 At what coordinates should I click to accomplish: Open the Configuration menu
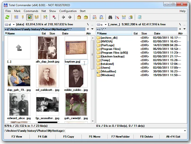(x=68, y=11)
